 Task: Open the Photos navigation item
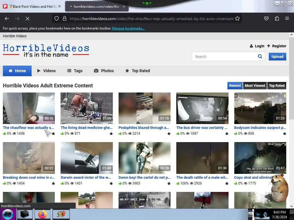click(104, 71)
